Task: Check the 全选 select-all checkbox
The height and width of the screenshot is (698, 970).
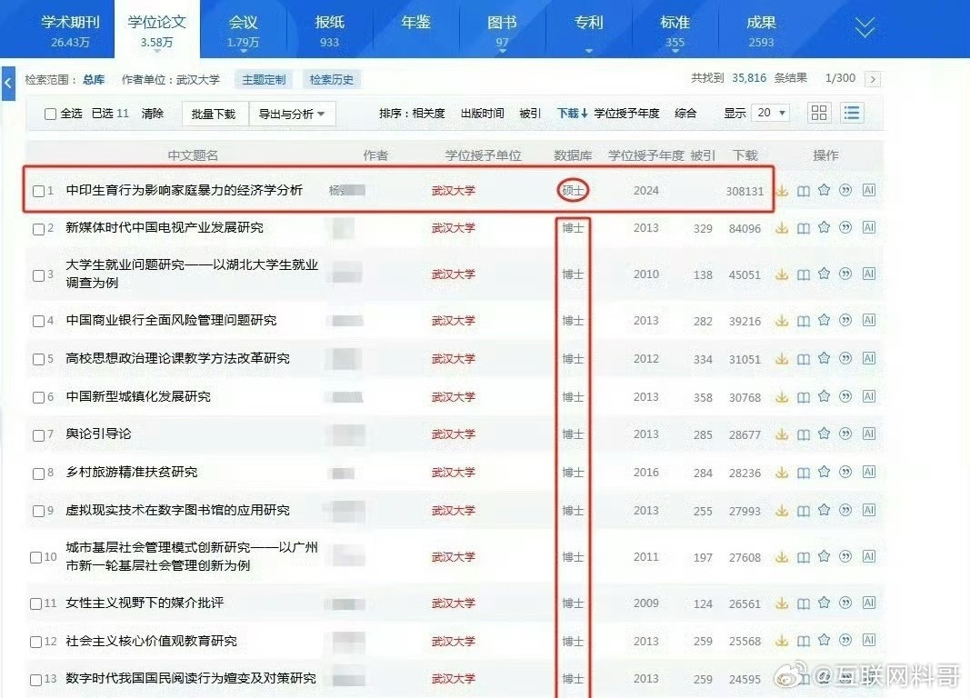Action: click(51, 114)
